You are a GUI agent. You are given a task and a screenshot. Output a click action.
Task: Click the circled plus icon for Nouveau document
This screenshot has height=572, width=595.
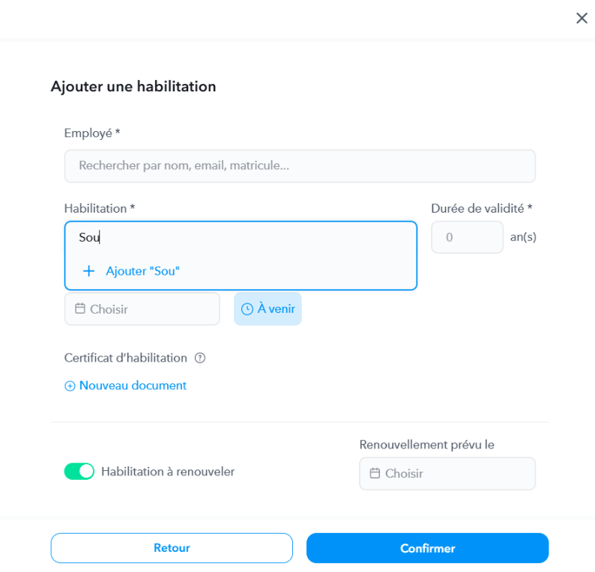click(70, 386)
